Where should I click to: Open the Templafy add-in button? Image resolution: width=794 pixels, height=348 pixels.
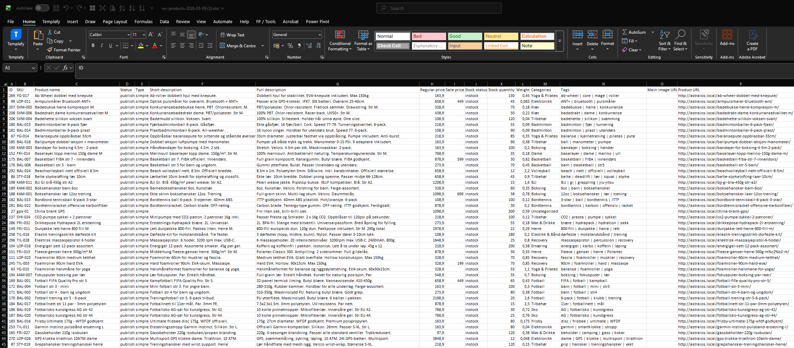[x=16, y=39]
